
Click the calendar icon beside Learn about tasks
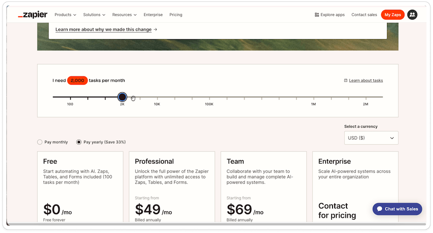tap(346, 80)
